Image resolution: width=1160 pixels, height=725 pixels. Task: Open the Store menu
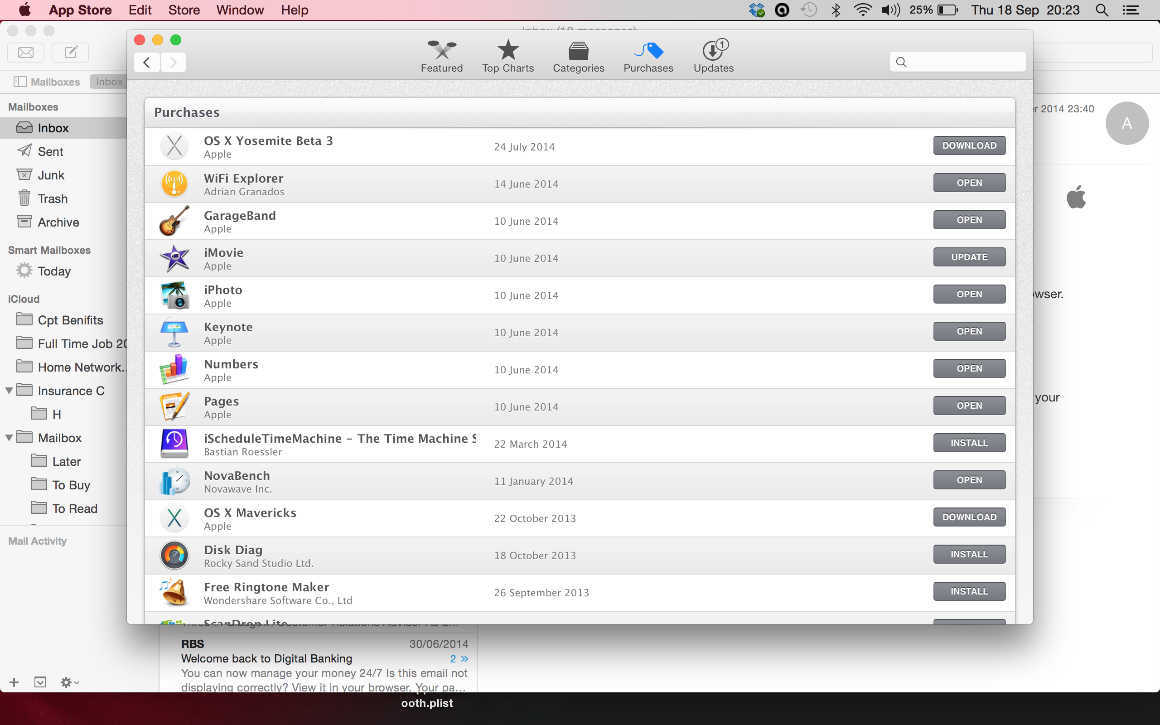184,10
